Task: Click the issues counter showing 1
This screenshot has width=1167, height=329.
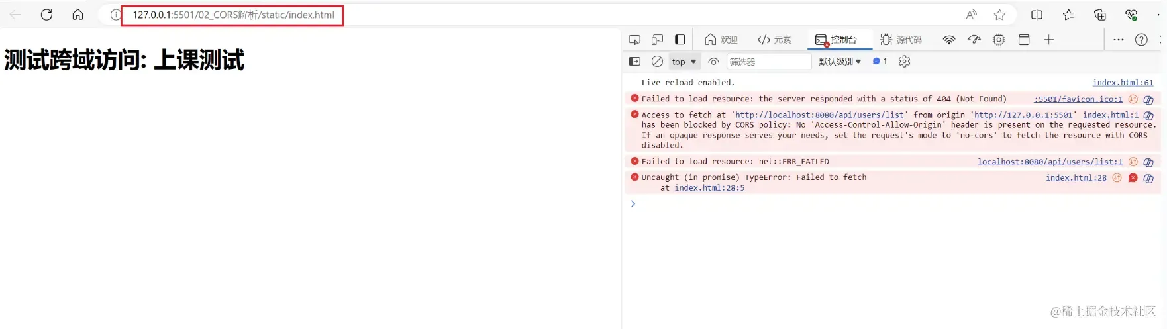Action: coord(880,62)
